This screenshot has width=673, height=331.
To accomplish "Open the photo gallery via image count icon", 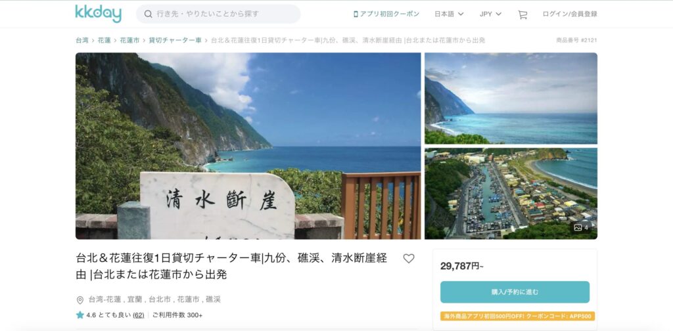I will (581, 228).
